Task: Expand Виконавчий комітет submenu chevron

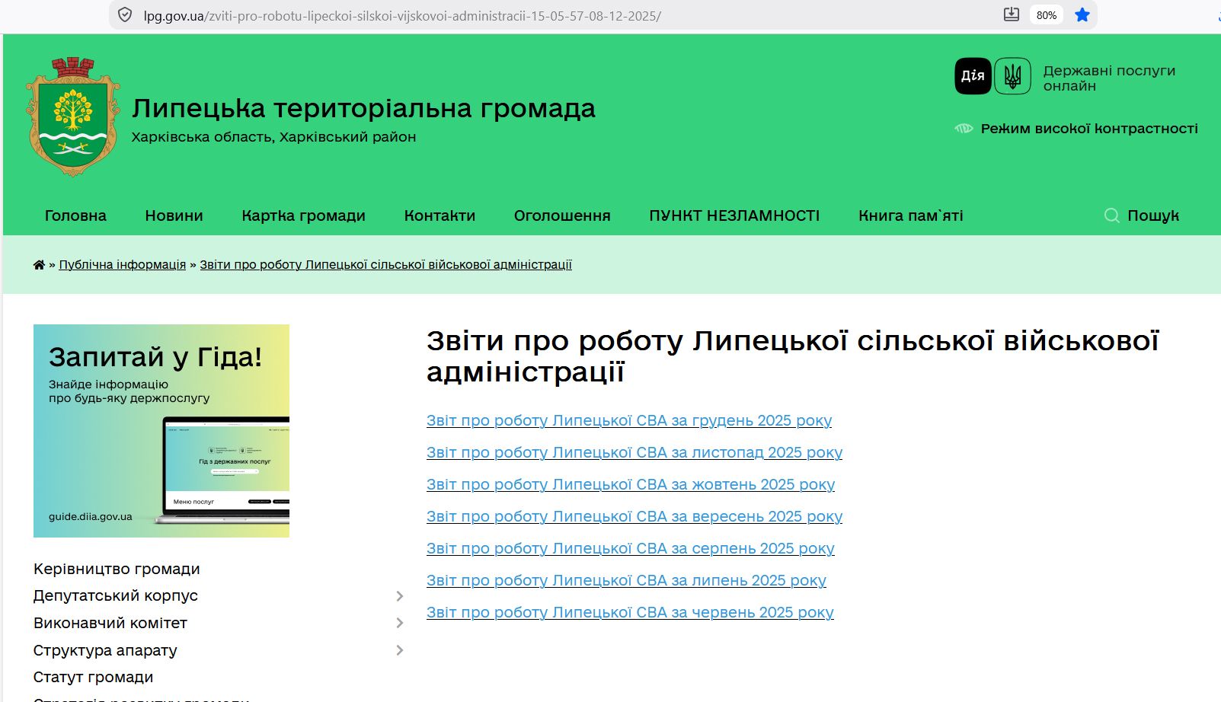Action: (x=399, y=623)
